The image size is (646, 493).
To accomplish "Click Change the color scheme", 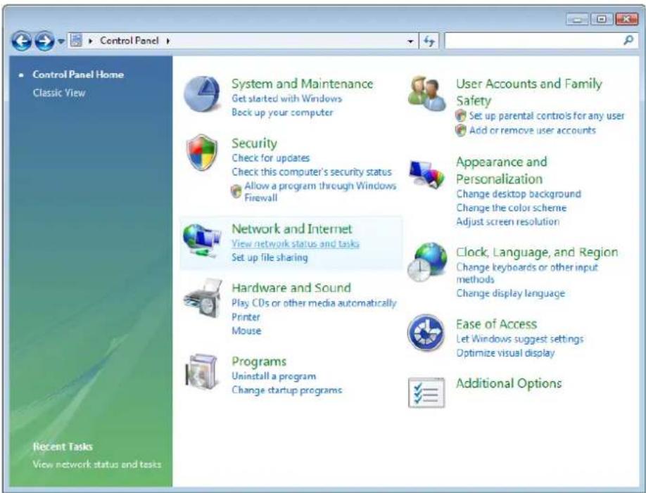I will pyautogui.click(x=512, y=207).
